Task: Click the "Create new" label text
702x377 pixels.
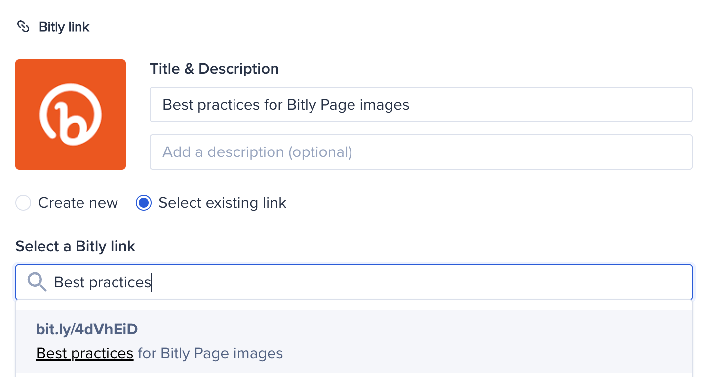Action: pyautogui.click(x=78, y=203)
